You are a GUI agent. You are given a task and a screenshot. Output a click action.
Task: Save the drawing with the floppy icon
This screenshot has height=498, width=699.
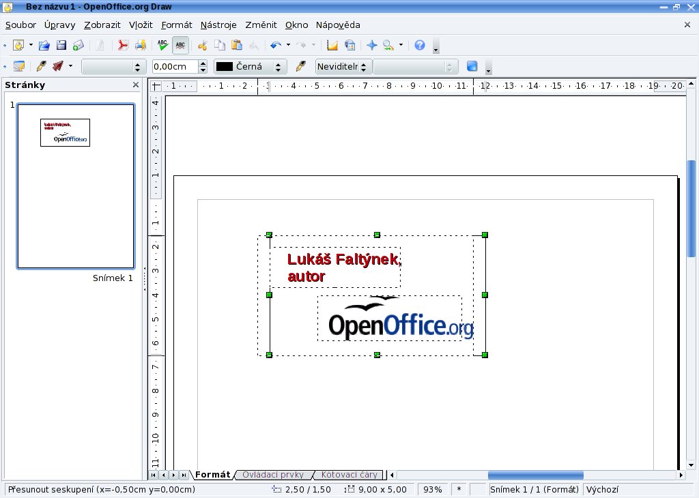(x=61, y=45)
